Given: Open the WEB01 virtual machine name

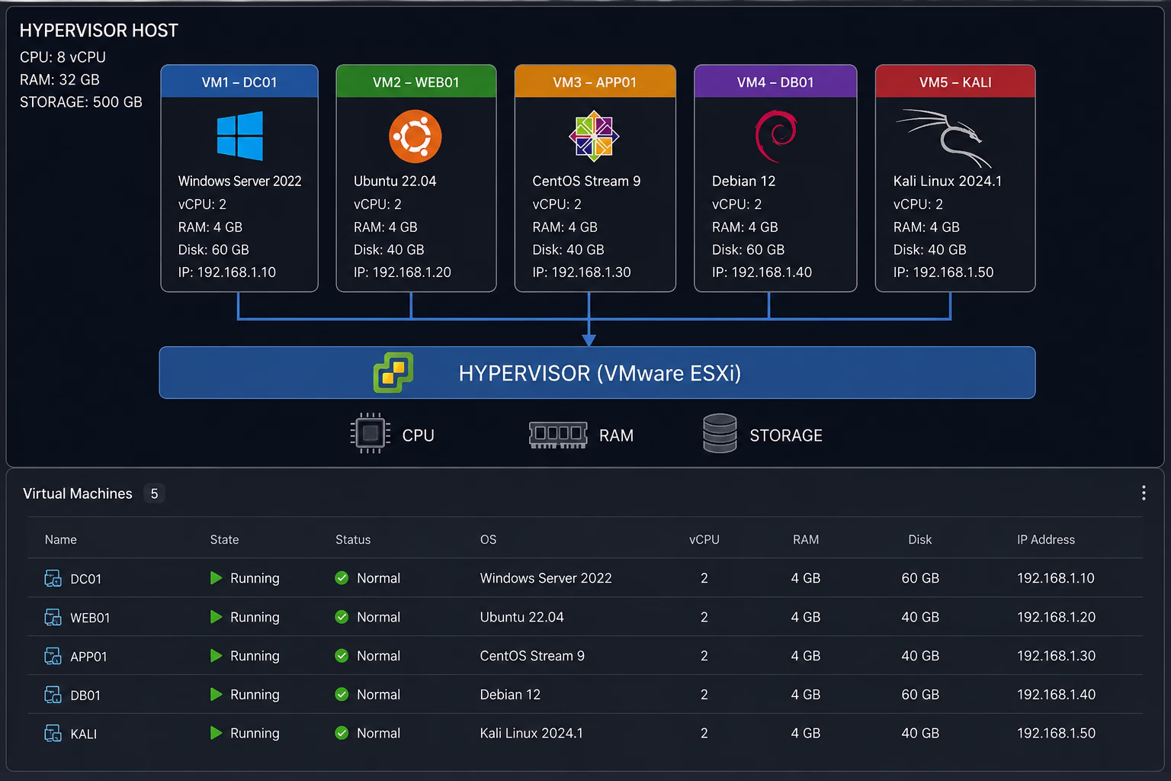Looking at the screenshot, I should 90,618.
